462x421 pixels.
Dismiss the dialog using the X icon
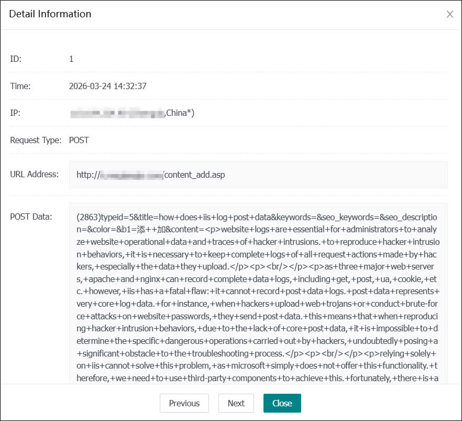[450, 14]
